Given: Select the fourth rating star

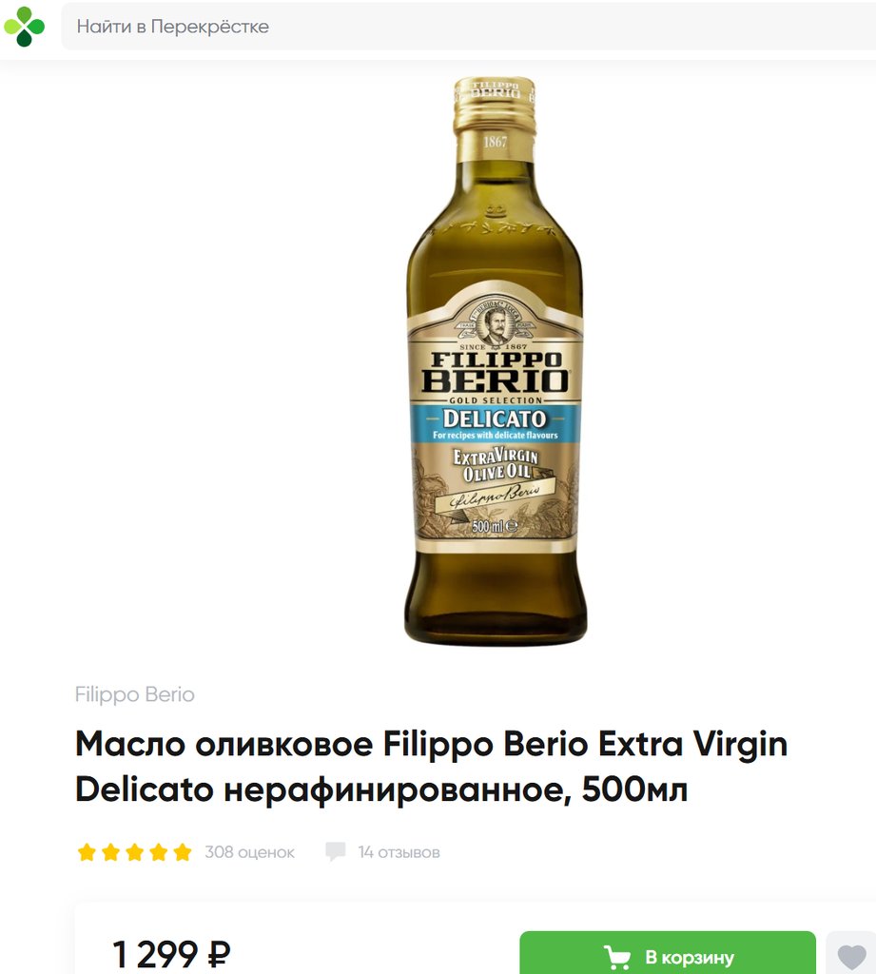Looking at the screenshot, I should (158, 852).
